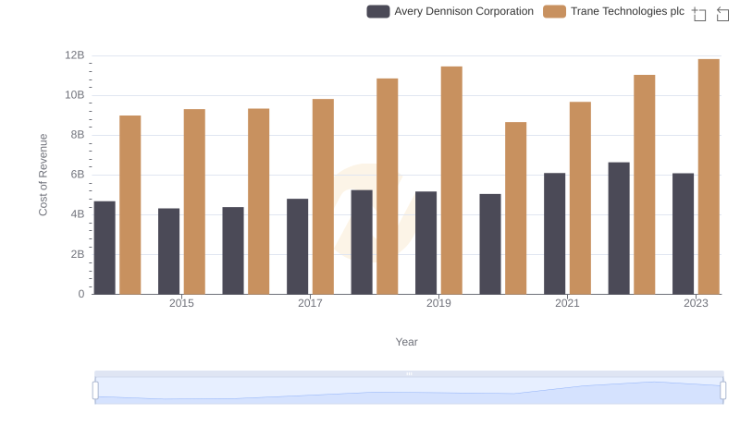Click the Avery Dennison dark legend swatch

pos(378,11)
